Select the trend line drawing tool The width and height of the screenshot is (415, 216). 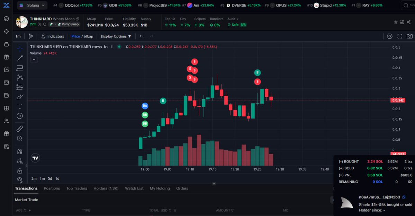click(20, 58)
